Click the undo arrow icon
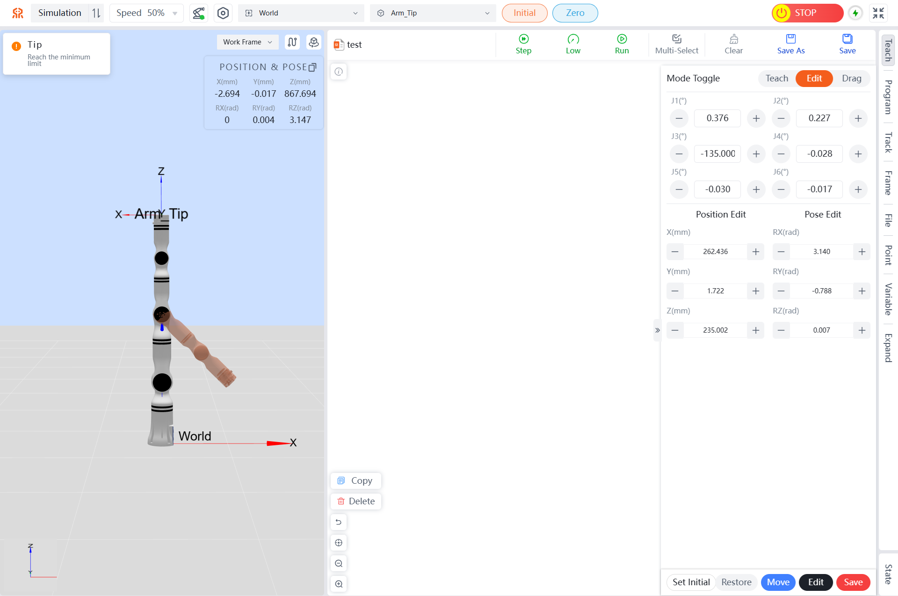The height and width of the screenshot is (596, 898). point(339,522)
